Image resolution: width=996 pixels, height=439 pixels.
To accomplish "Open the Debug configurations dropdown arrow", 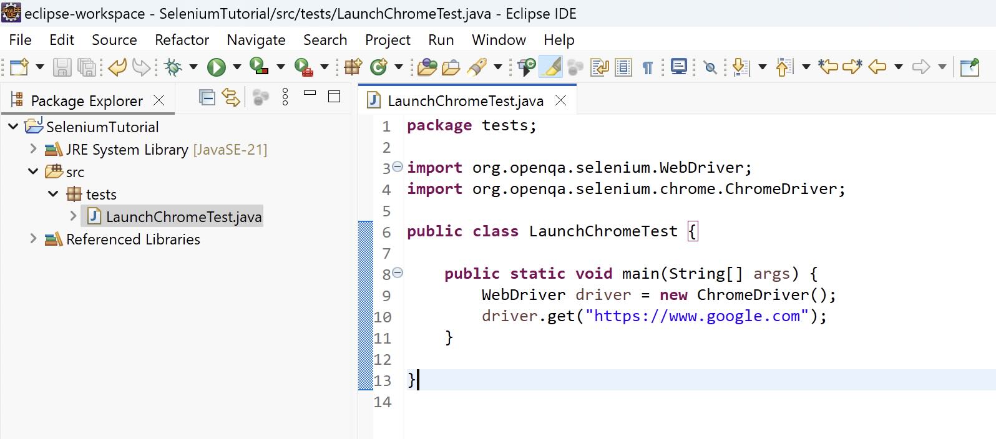I will [193, 67].
